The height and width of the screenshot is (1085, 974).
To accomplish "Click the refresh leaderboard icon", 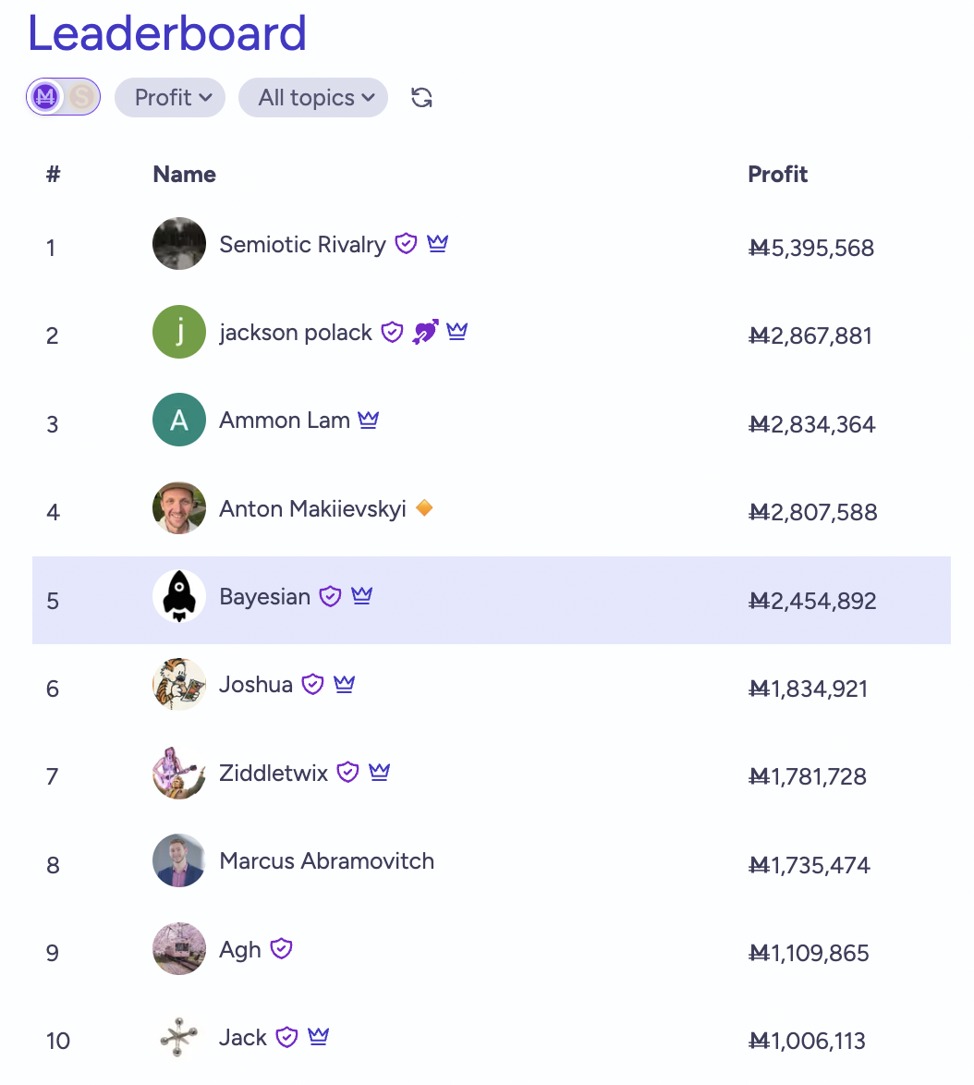I will (x=421, y=98).
